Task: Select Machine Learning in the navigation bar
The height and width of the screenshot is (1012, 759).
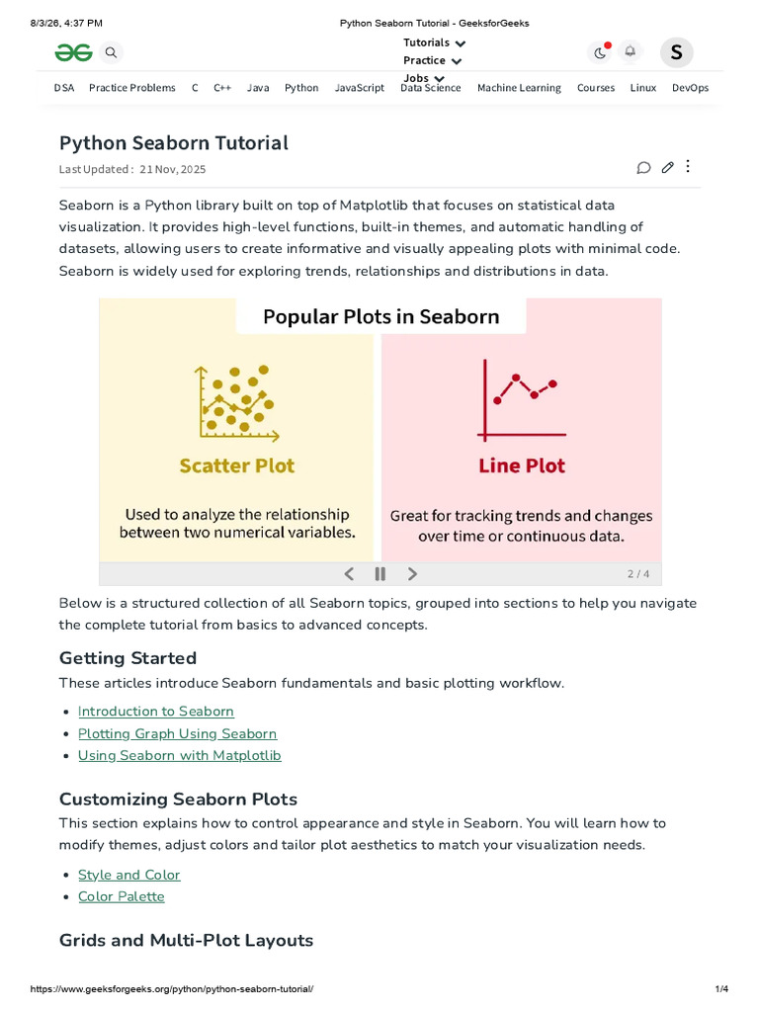Action: point(519,88)
